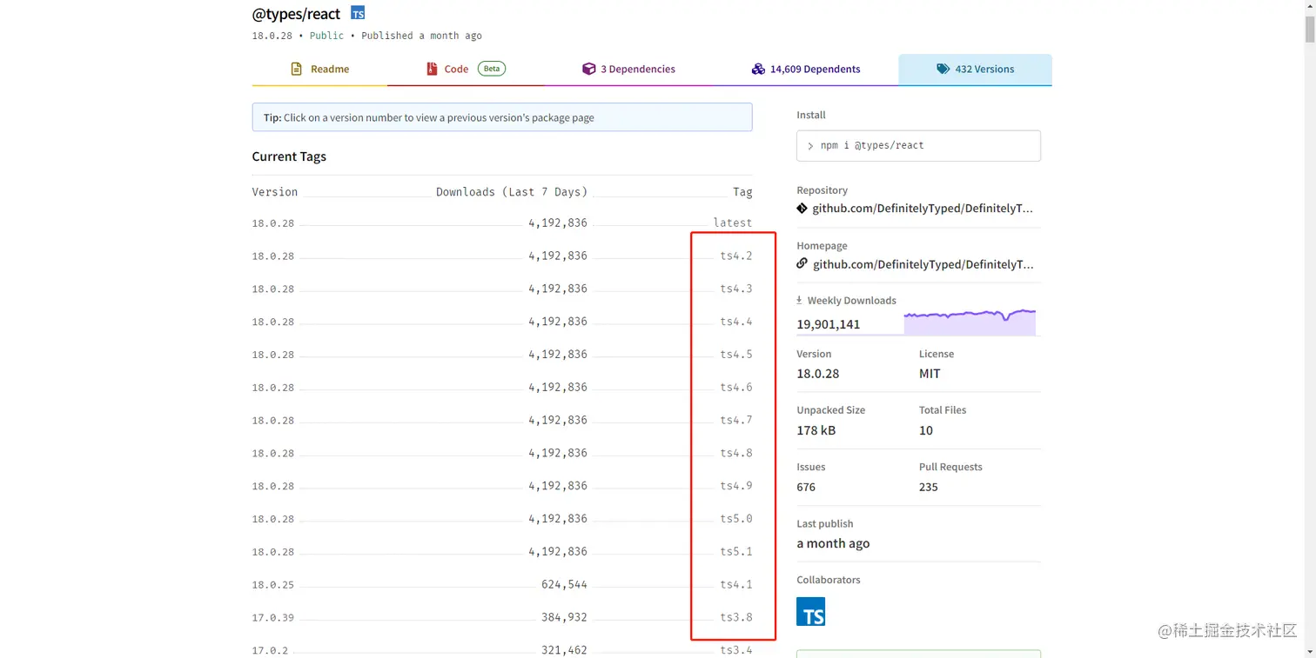Click the ts5.1 tag label
The width and height of the screenshot is (1316, 658).
pyautogui.click(x=736, y=552)
